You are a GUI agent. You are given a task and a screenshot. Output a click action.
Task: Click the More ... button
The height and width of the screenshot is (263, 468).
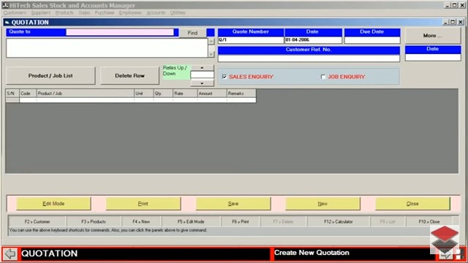(x=432, y=36)
